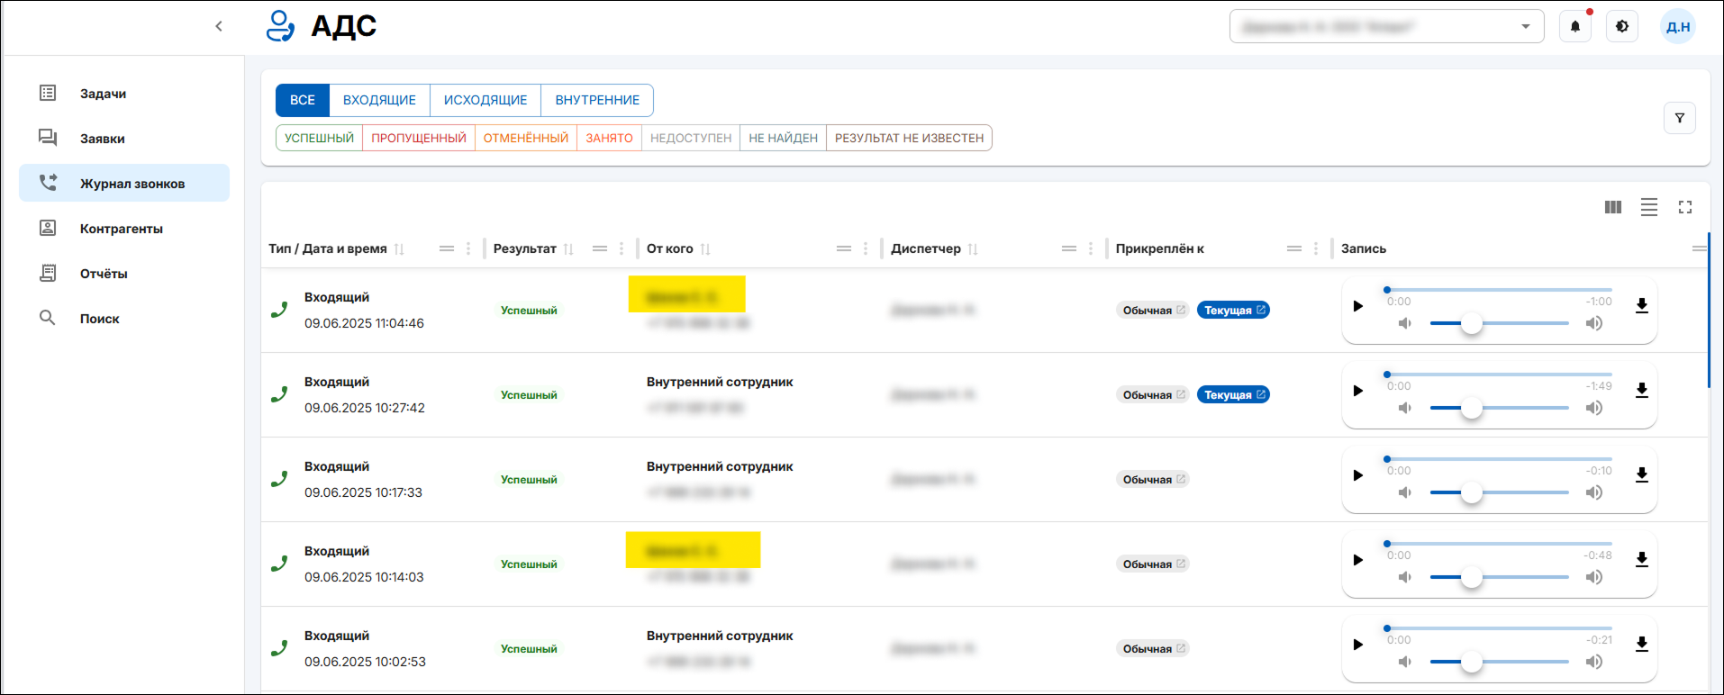The width and height of the screenshot is (1724, 695).
Task: Switch to the ВХОДЯЩИЕ tab
Action: 379,100
